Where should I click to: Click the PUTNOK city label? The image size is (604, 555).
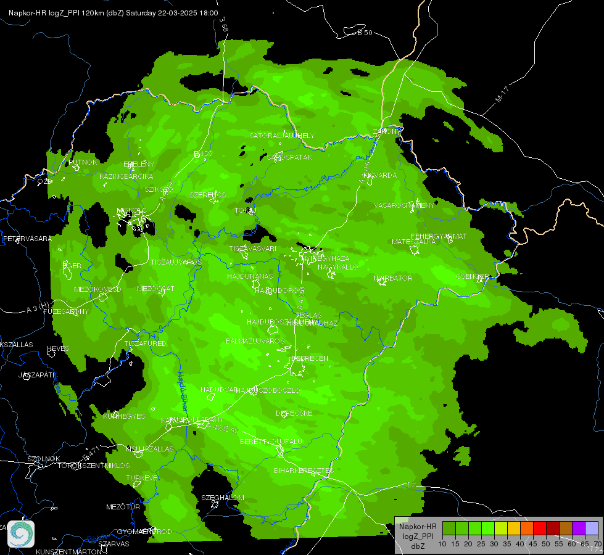point(83,162)
